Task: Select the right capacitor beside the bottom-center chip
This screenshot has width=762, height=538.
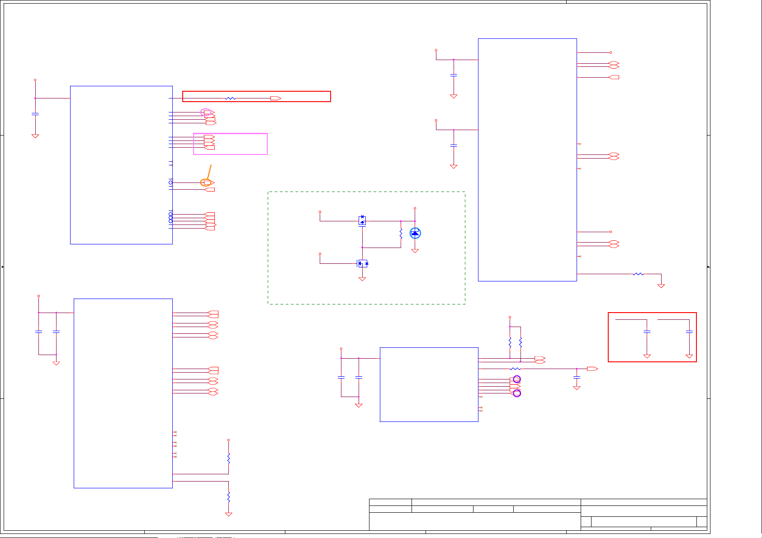Action: (359, 377)
